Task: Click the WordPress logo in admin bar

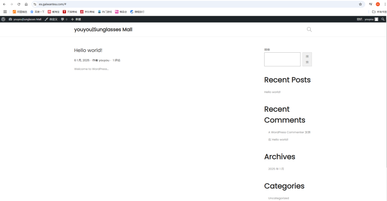Action: [x=3, y=19]
